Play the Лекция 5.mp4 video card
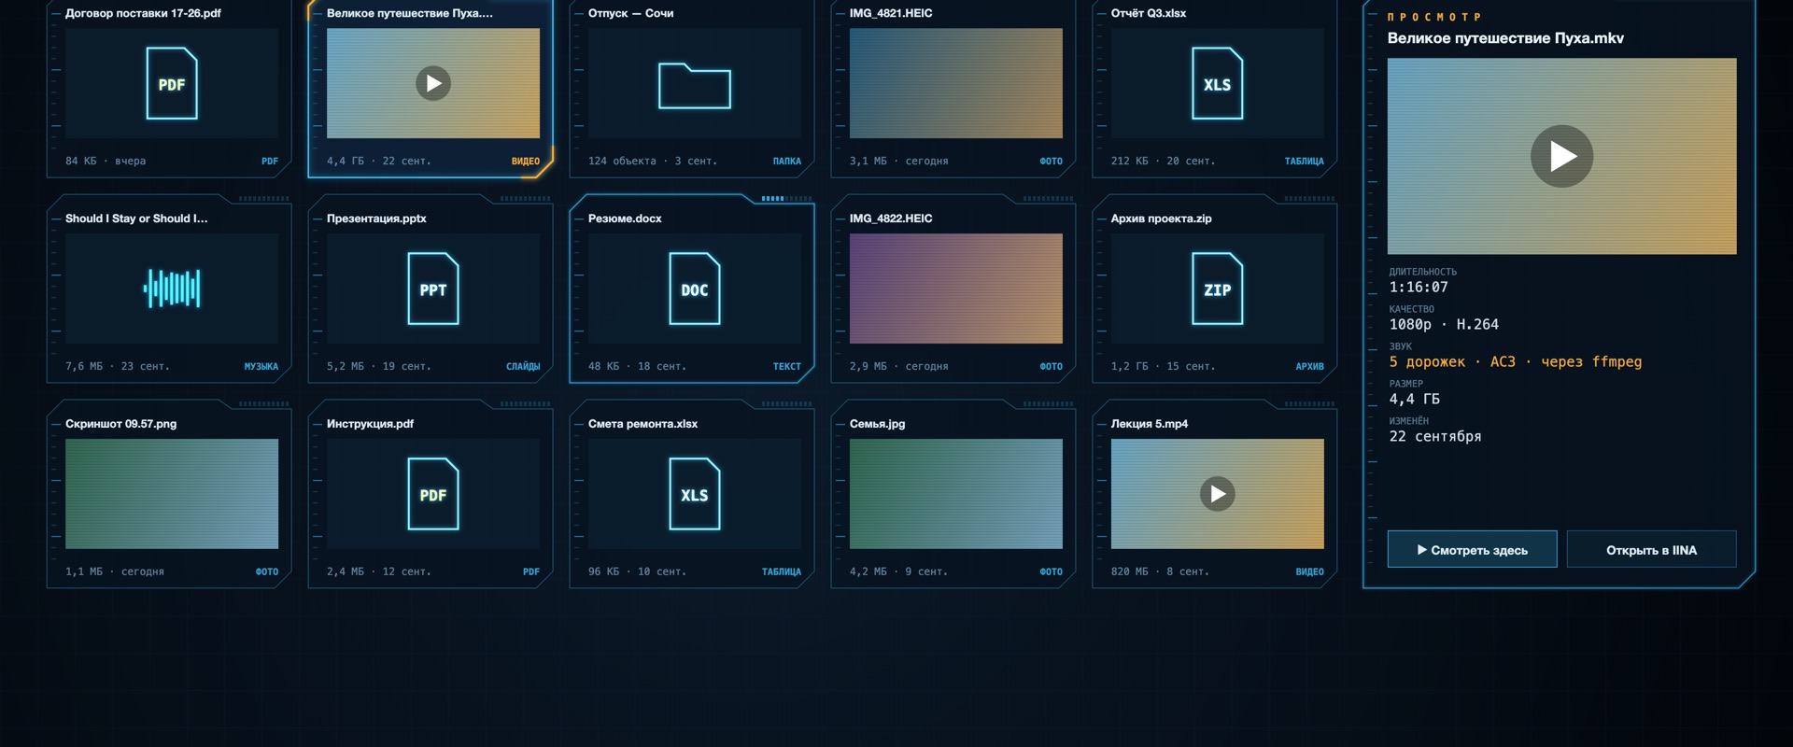This screenshot has width=1793, height=747. click(x=1218, y=494)
